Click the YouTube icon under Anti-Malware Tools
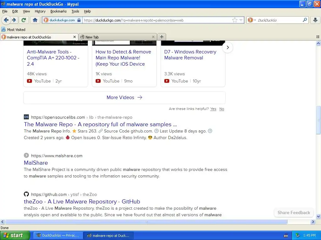This screenshot has height=240, width=321. coord(29,81)
